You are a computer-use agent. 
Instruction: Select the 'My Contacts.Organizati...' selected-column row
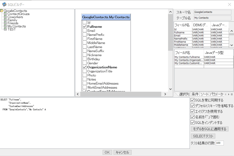(x=204, y=60)
